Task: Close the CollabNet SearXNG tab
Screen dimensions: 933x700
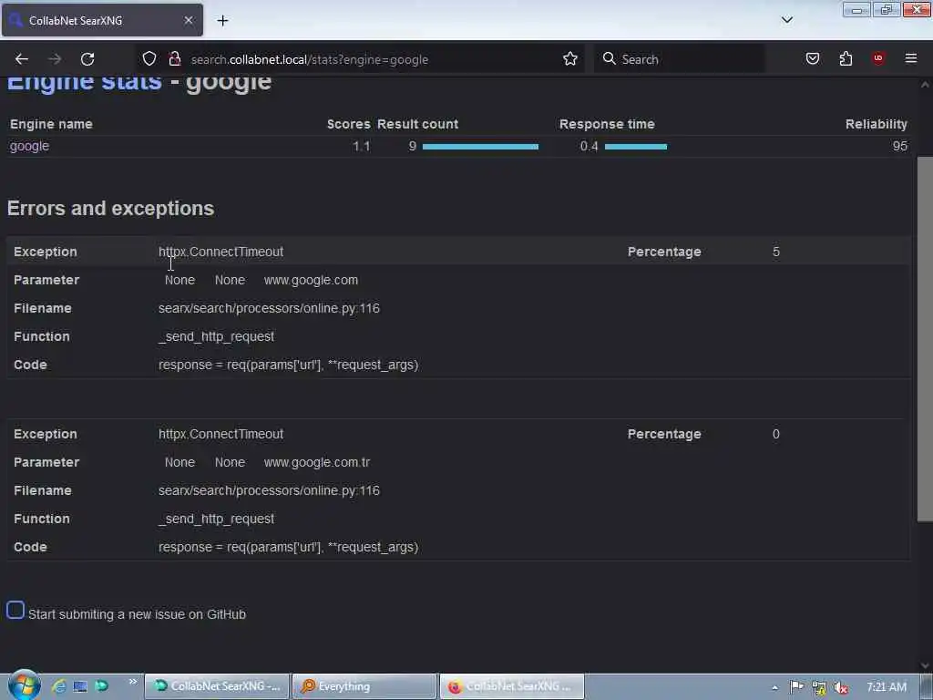Action: tap(189, 20)
